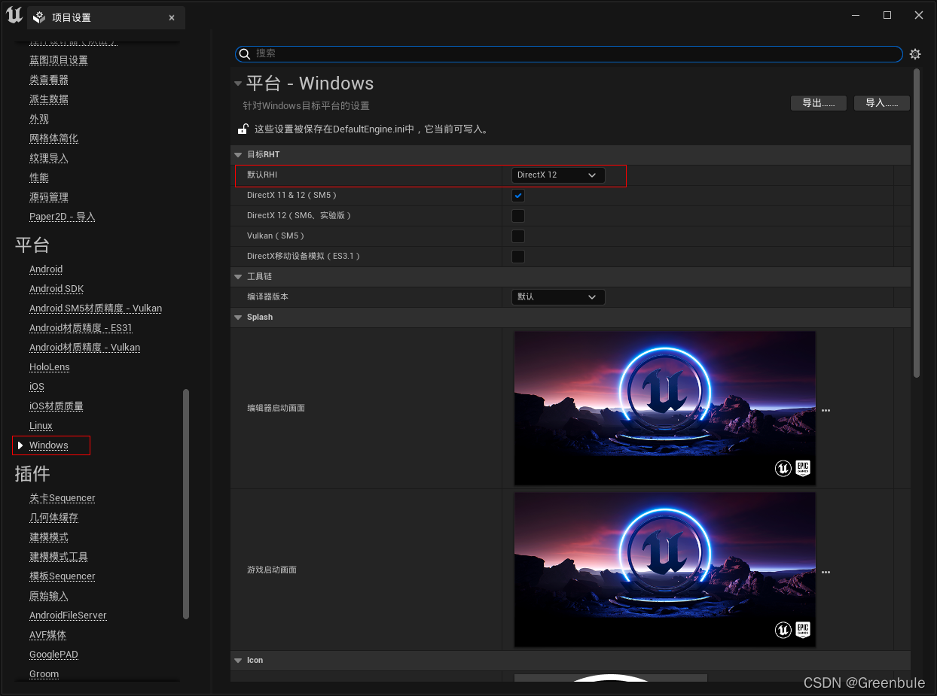
Task: Click the 游戏启动画面 splash thumbnail
Action: click(665, 570)
